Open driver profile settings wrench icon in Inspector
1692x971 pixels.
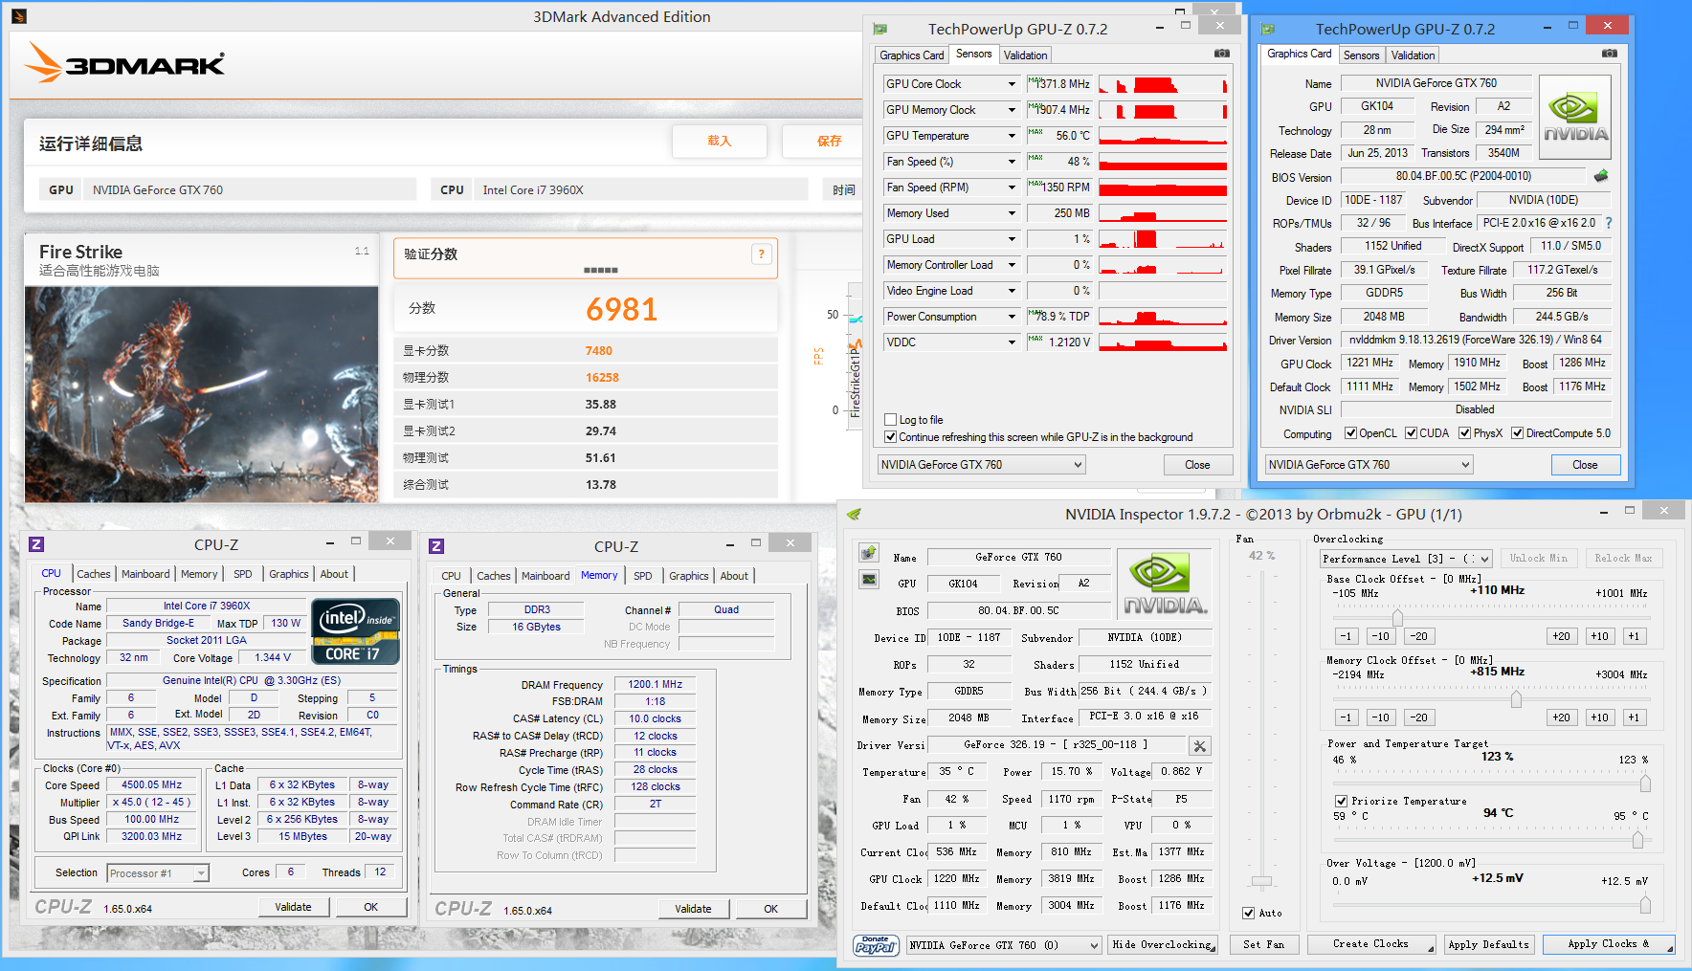1200,745
